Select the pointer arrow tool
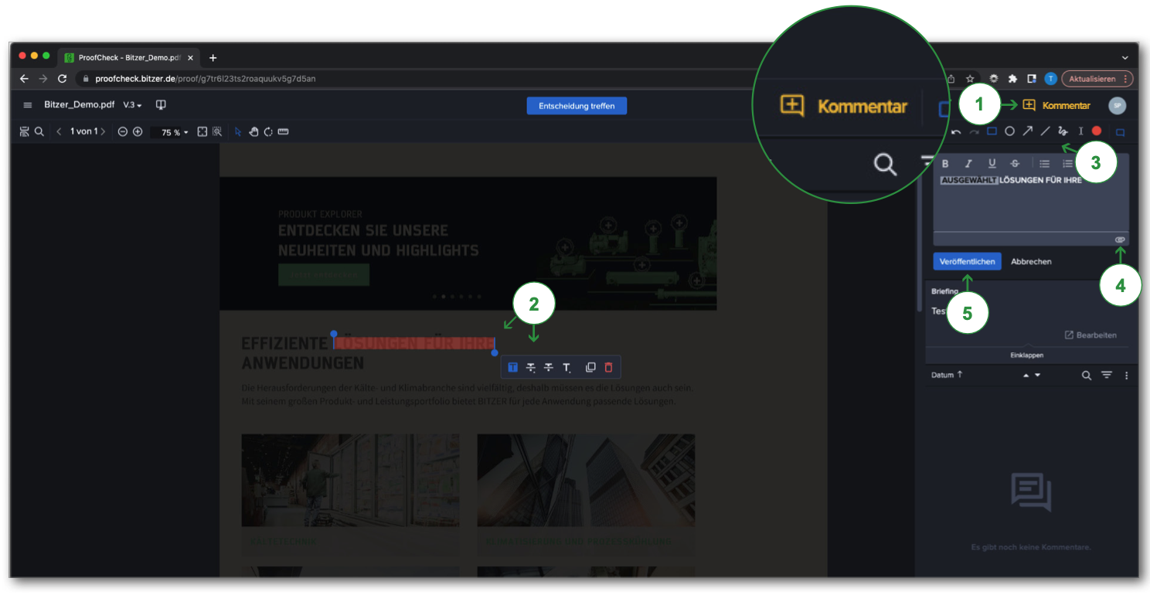 coord(238,132)
